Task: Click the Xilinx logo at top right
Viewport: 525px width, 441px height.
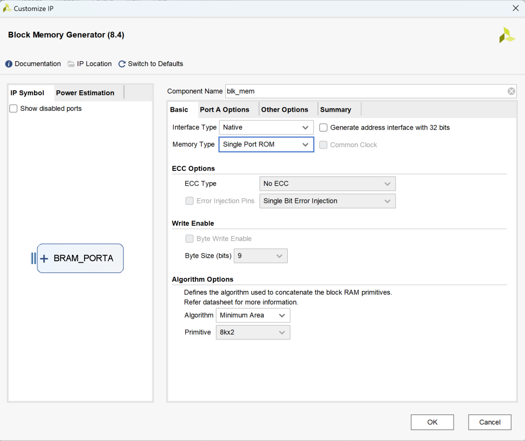Action: click(507, 35)
